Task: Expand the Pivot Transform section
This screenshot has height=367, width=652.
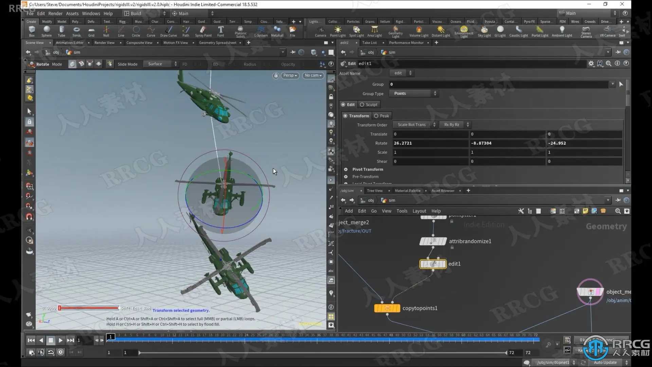Action: click(x=367, y=169)
